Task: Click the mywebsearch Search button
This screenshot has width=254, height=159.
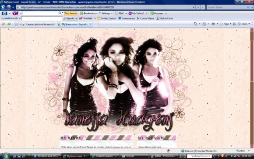Action: click(x=68, y=18)
